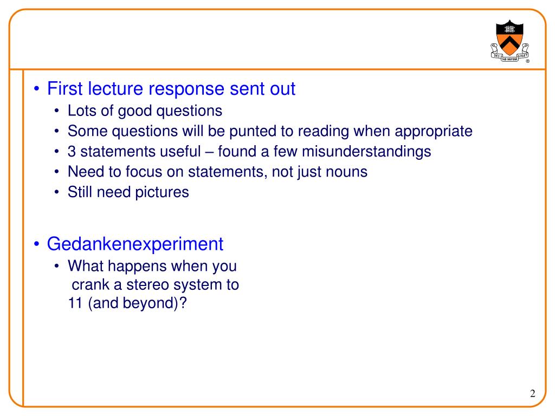Click the bullet before 'Gedankenexperiment'
The image size is (555, 416).
coord(36,244)
